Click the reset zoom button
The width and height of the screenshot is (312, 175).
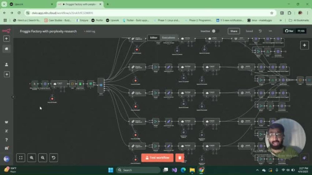click(54, 158)
